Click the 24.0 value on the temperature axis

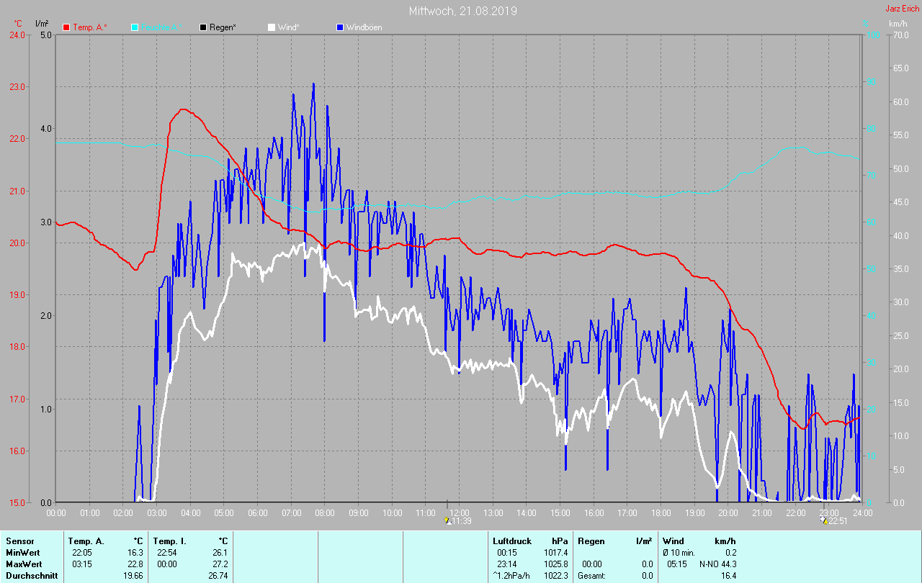click(17, 35)
